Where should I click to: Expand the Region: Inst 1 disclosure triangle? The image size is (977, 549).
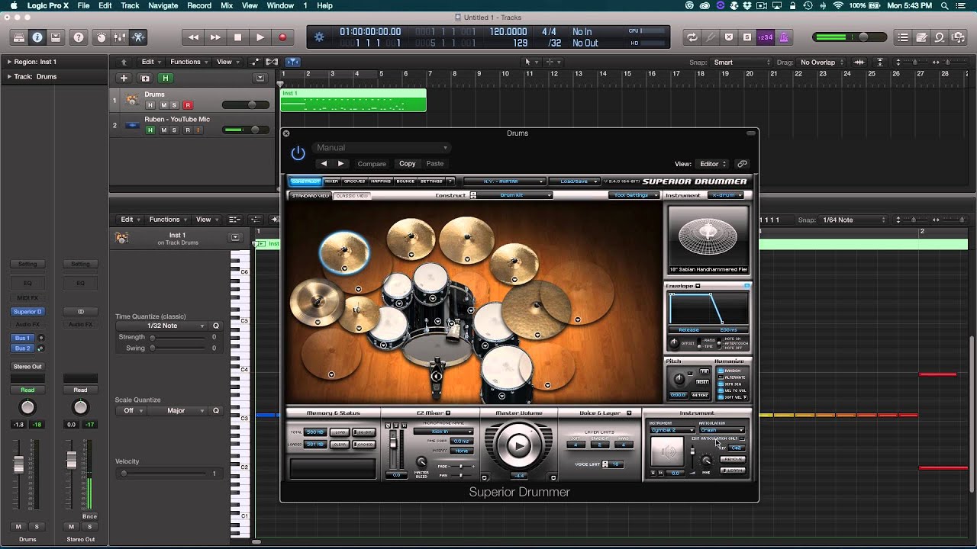pyautogui.click(x=9, y=62)
